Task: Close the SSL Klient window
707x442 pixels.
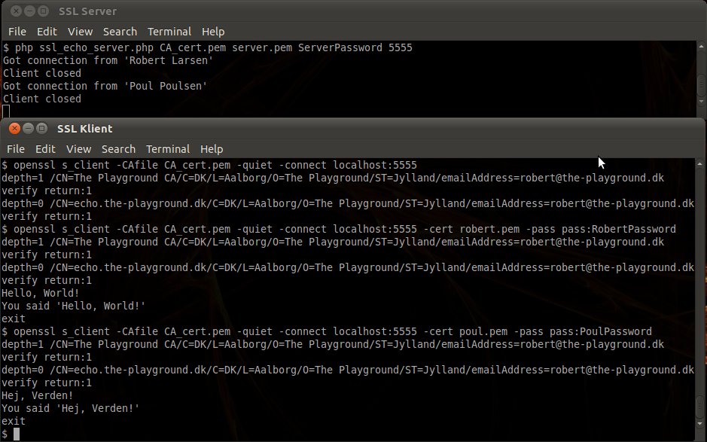Action: [14, 129]
